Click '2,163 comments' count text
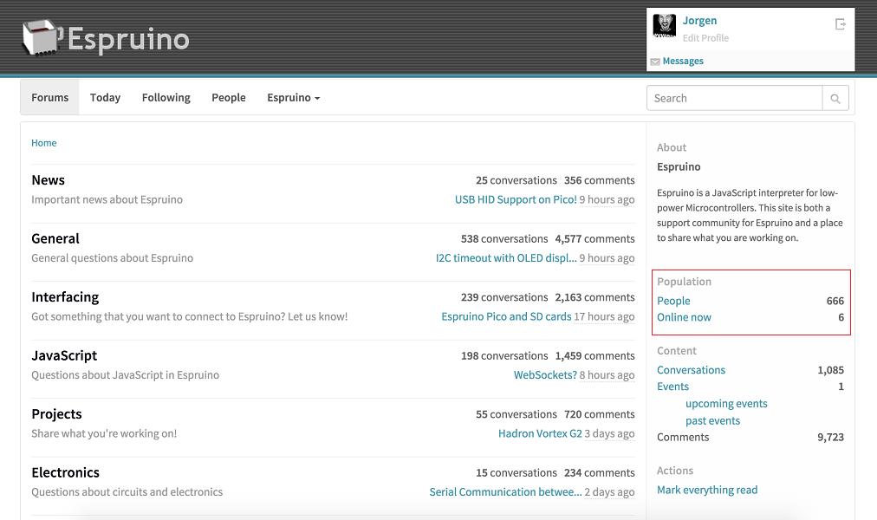This screenshot has width=877, height=520. click(594, 297)
